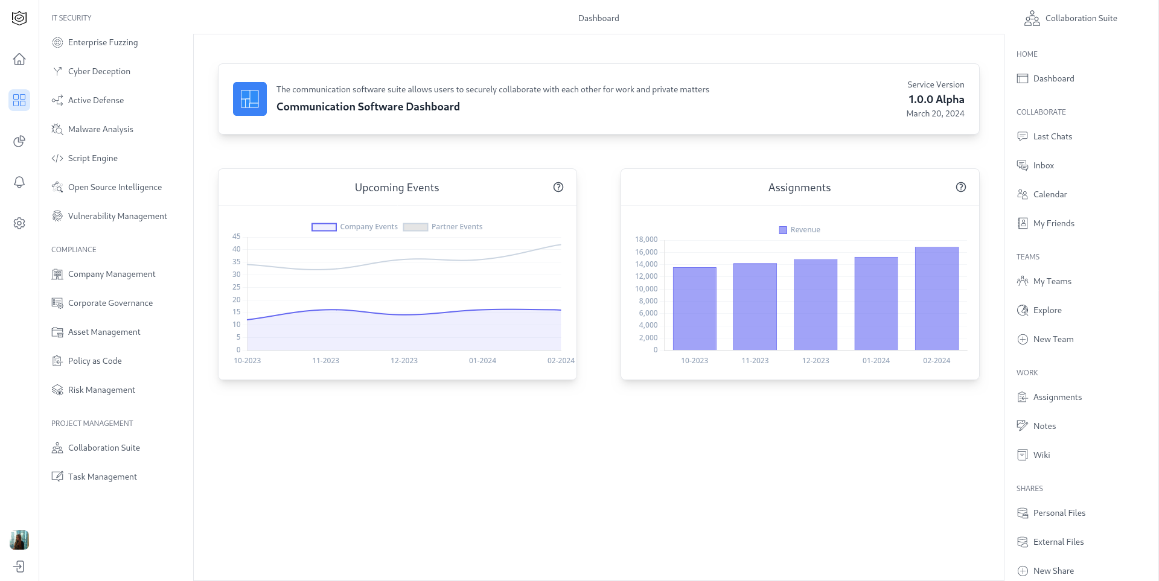The width and height of the screenshot is (1159, 581).
Task: Open the notifications bell icon
Action: coord(19,182)
